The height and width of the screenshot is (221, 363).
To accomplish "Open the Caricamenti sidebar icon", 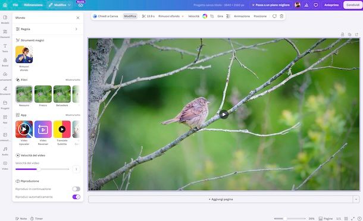I will 5,77.
